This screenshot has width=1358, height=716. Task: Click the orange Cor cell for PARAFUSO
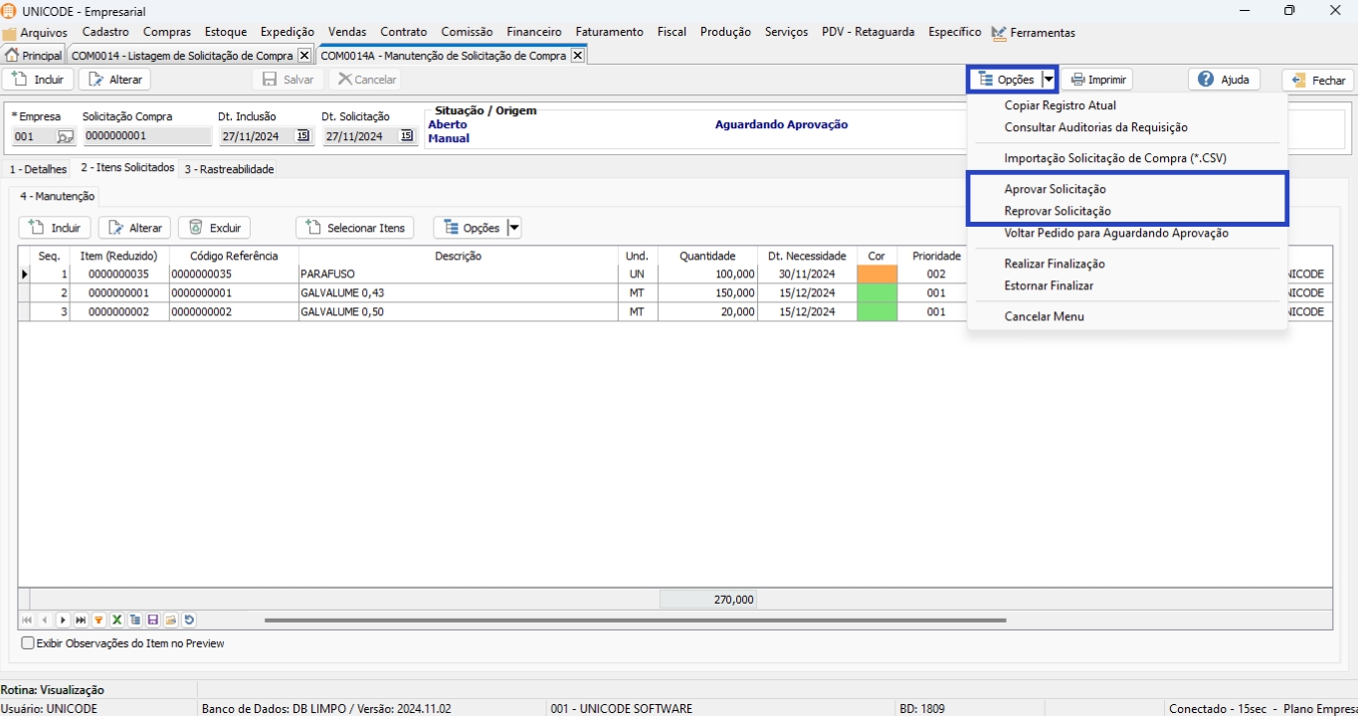click(876, 273)
